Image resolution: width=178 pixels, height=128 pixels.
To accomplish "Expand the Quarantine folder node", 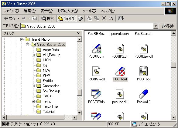I will [33, 86].
